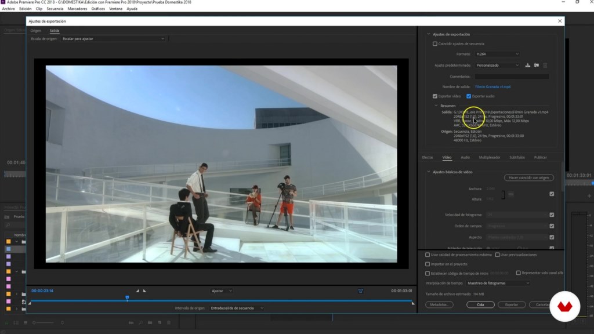The image size is (594, 334).
Task: Enable Usar previsualizaciones checkbox
Action: coord(497,255)
